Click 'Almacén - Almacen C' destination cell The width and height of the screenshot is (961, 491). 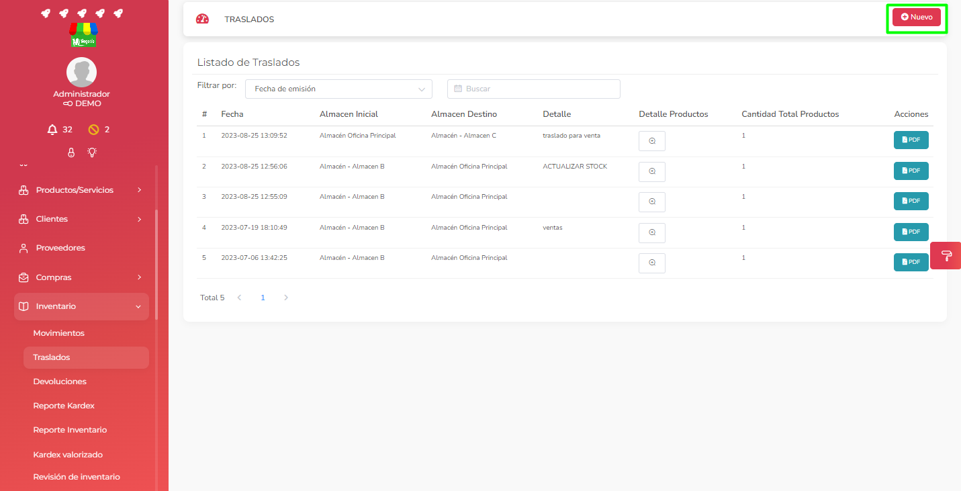463,136
